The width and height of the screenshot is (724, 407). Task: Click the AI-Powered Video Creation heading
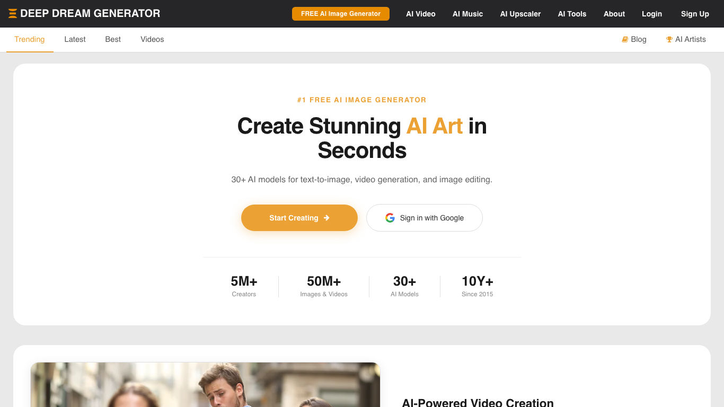pyautogui.click(x=478, y=403)
